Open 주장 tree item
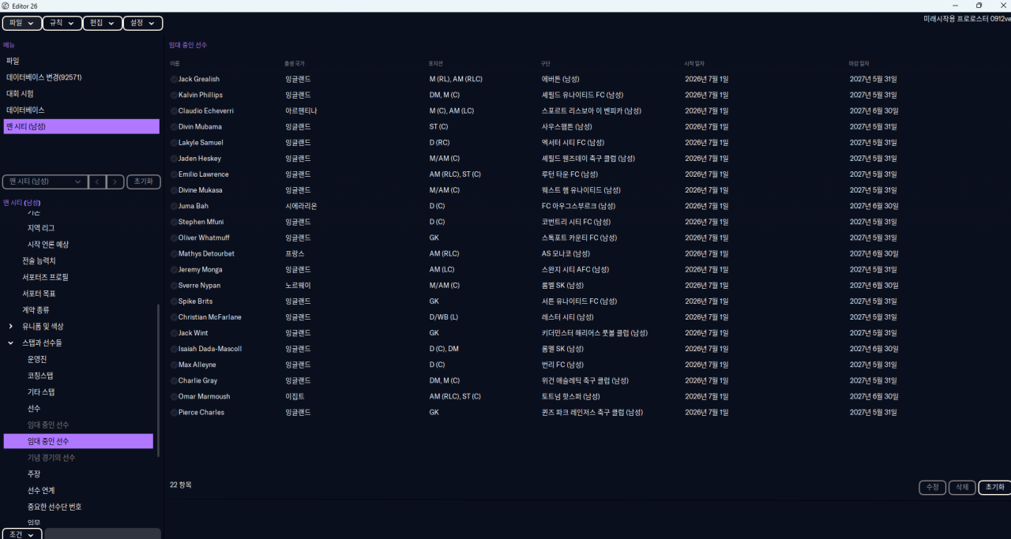1011x539 pixels. point(34,474)
